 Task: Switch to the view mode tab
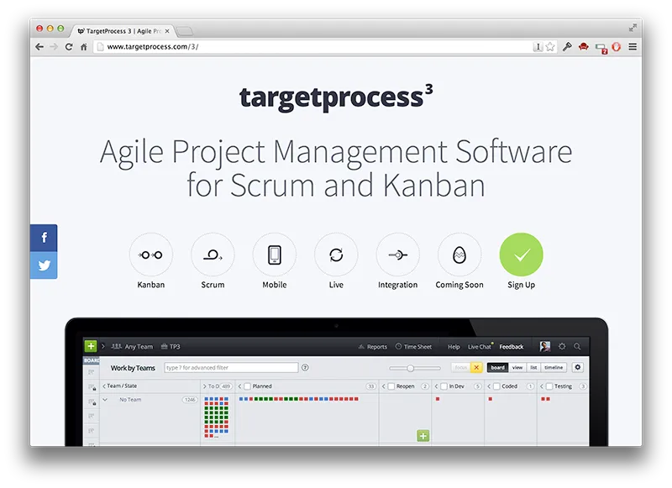coord(517,367)
